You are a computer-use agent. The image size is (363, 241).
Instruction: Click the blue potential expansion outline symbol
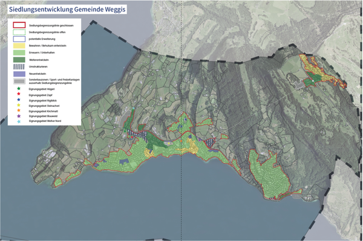coord(19,39)
